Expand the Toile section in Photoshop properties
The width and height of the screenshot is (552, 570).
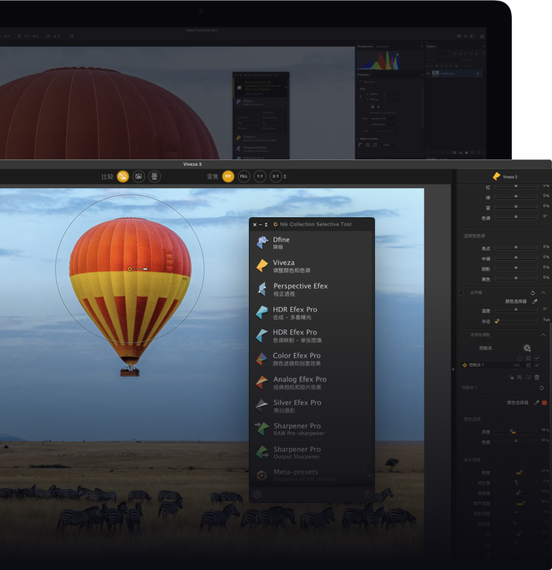click(x=358, y=89)
